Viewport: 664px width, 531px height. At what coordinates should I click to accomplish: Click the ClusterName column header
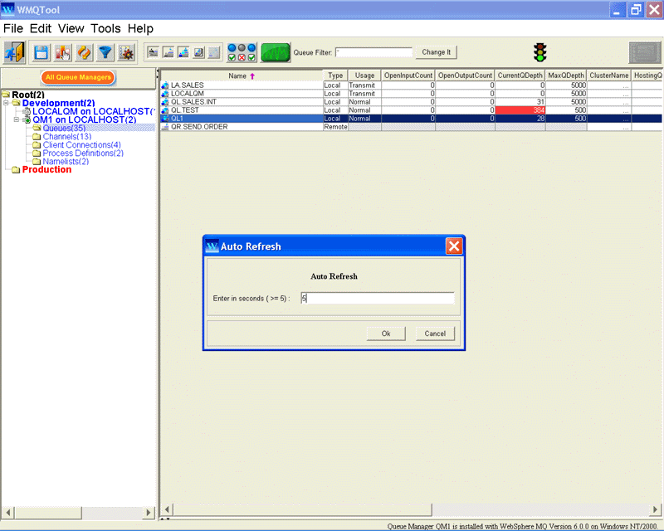[x=609, y=76]
